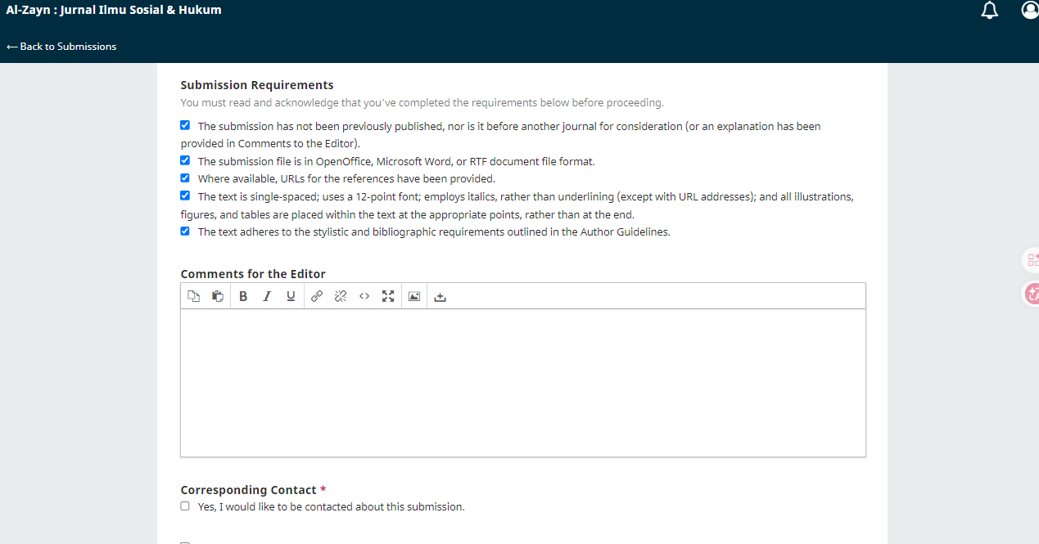Click the Paste icon in editor toolbar

click(x=218, y=296)
